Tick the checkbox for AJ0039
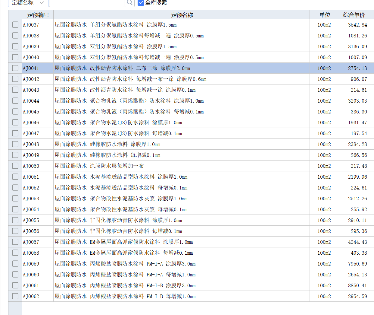The height and width of the screenshot is (315, 374). (x=15, y=46)
